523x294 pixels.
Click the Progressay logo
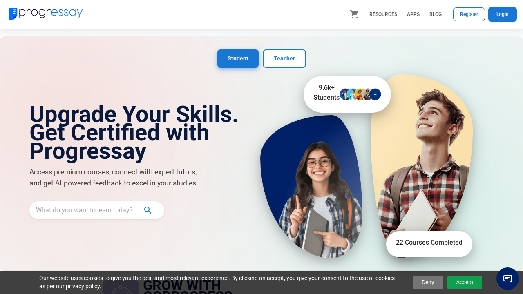coord(46,14)
